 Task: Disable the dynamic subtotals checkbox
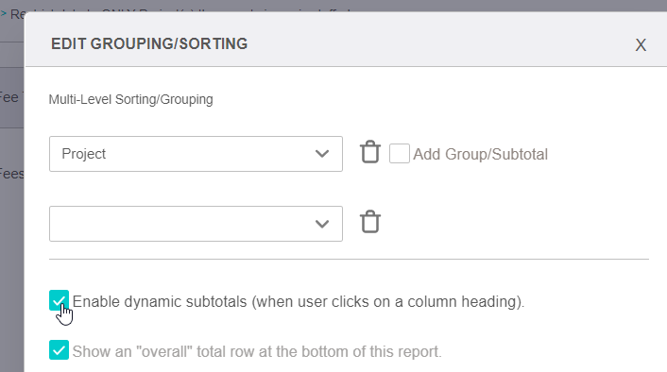pyautogui.click(x=59, y=300)
